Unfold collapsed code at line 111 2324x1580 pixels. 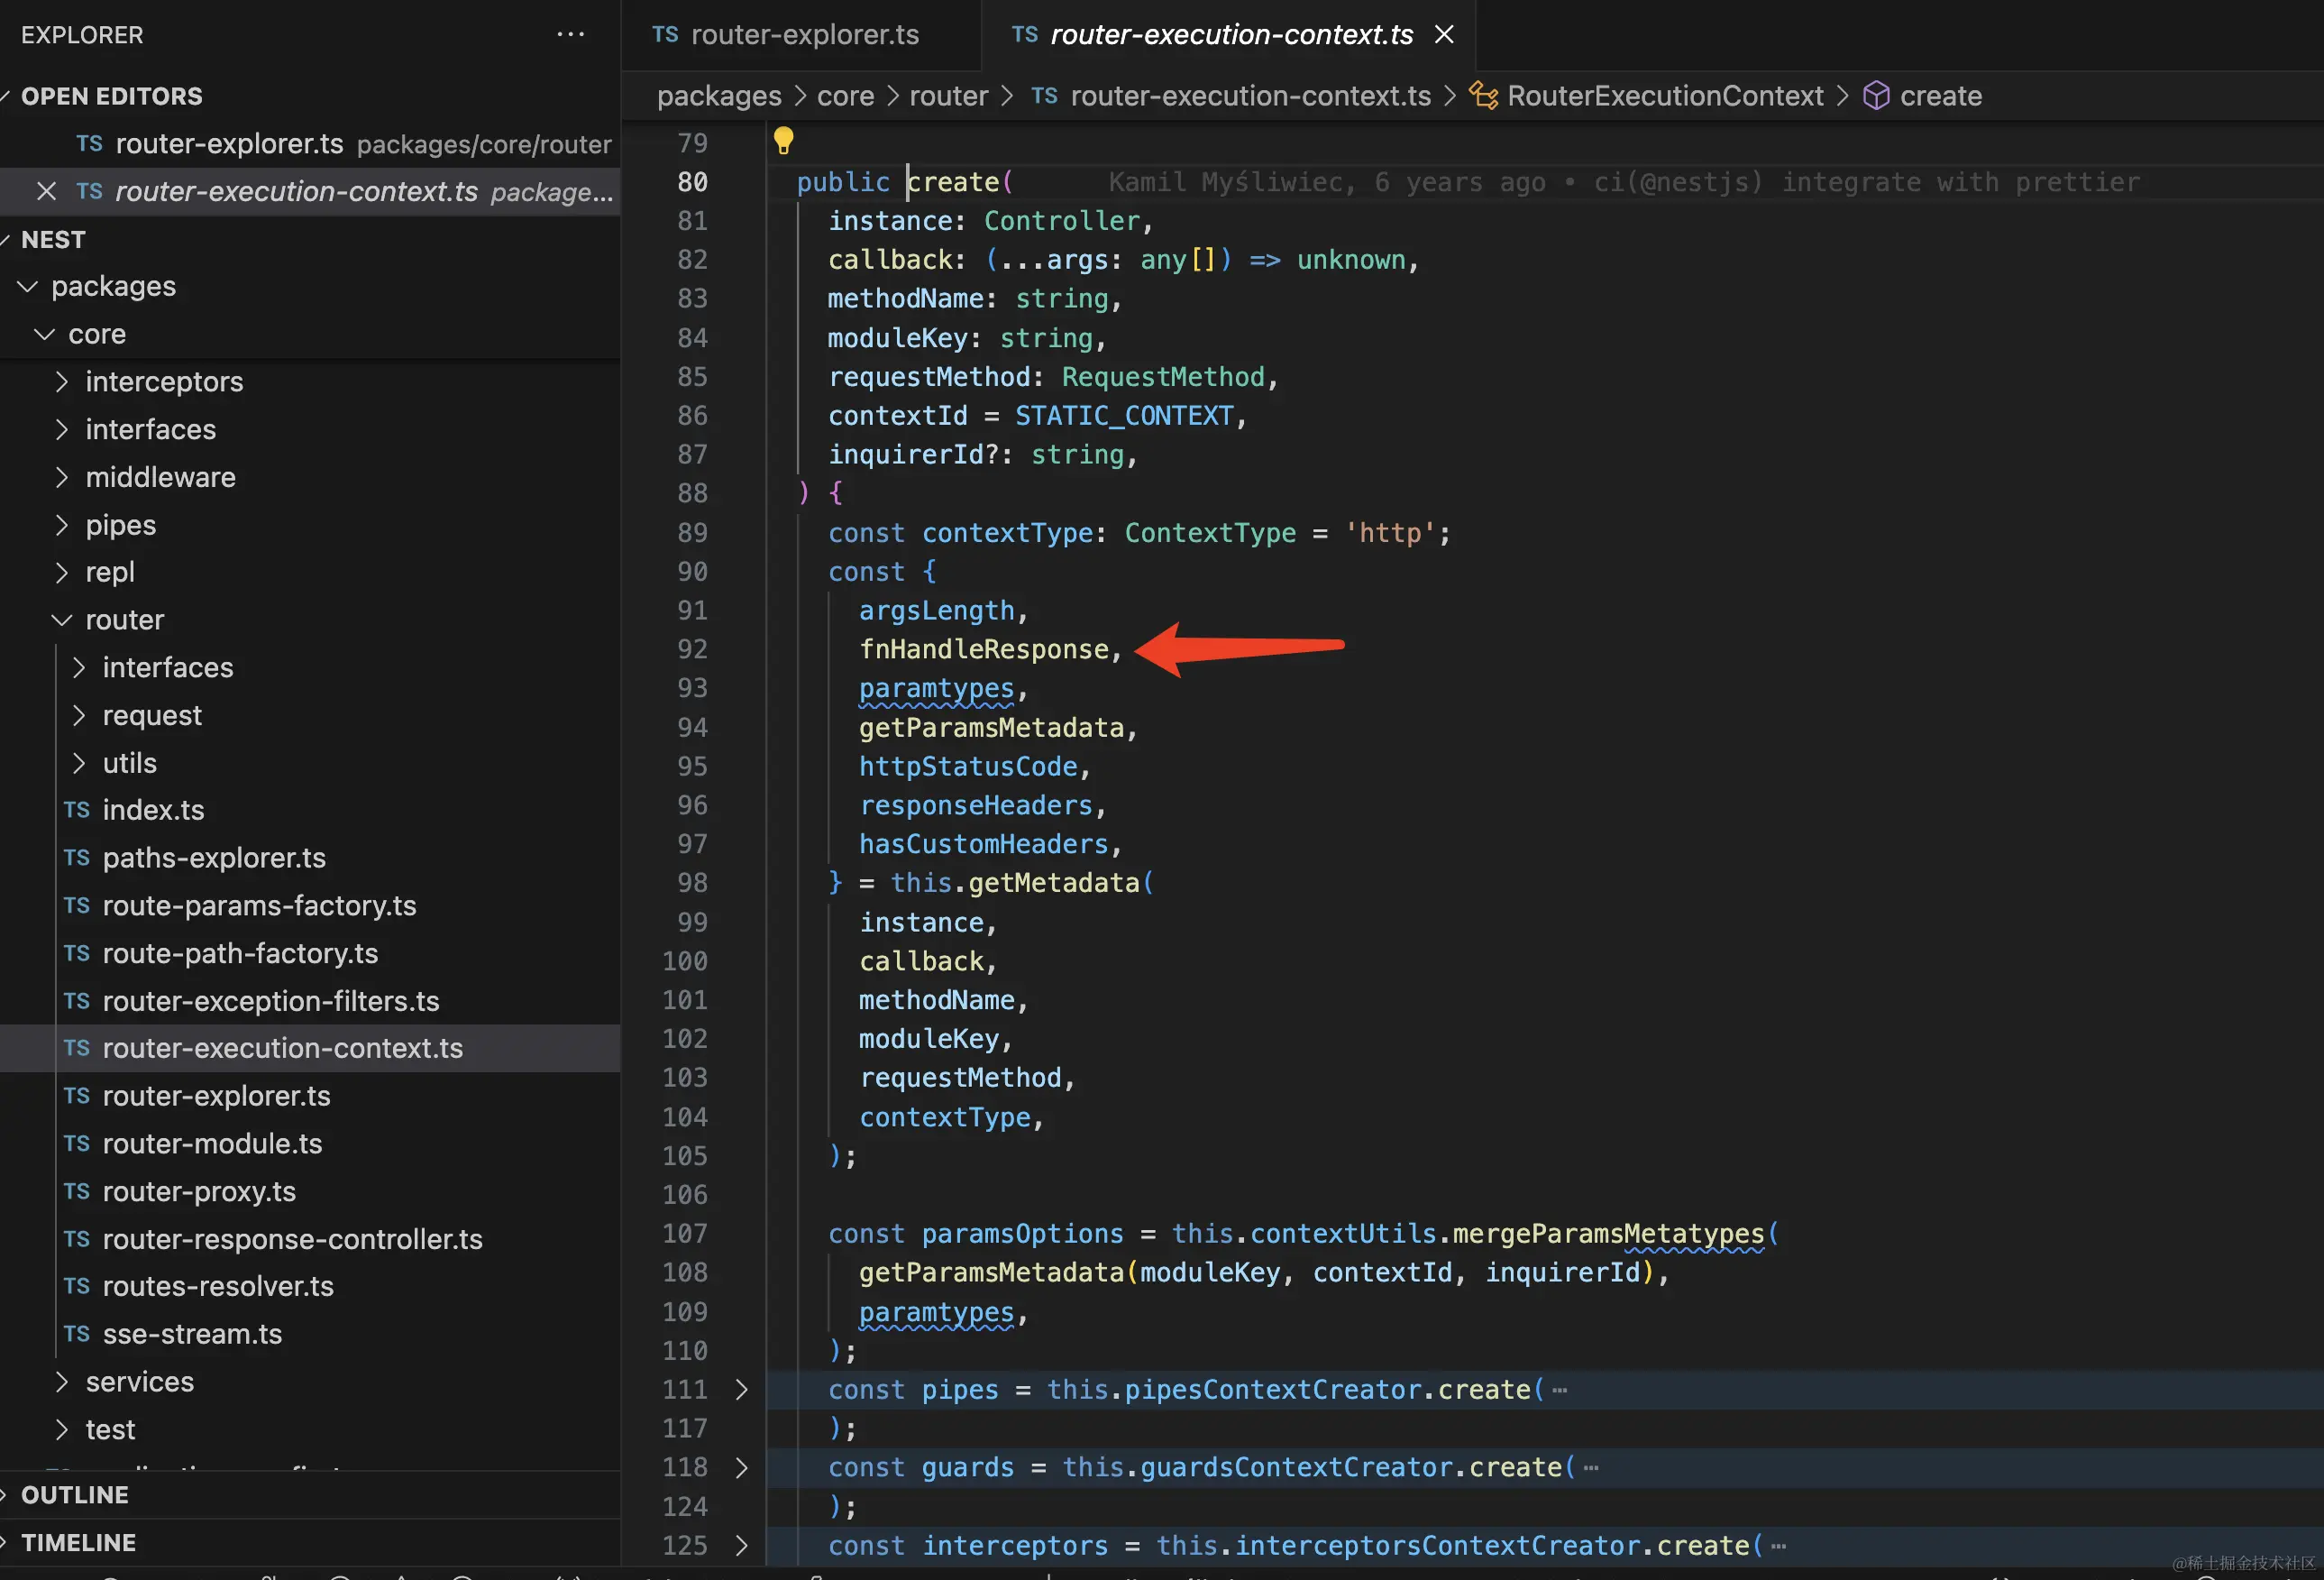coord(741,1389)
